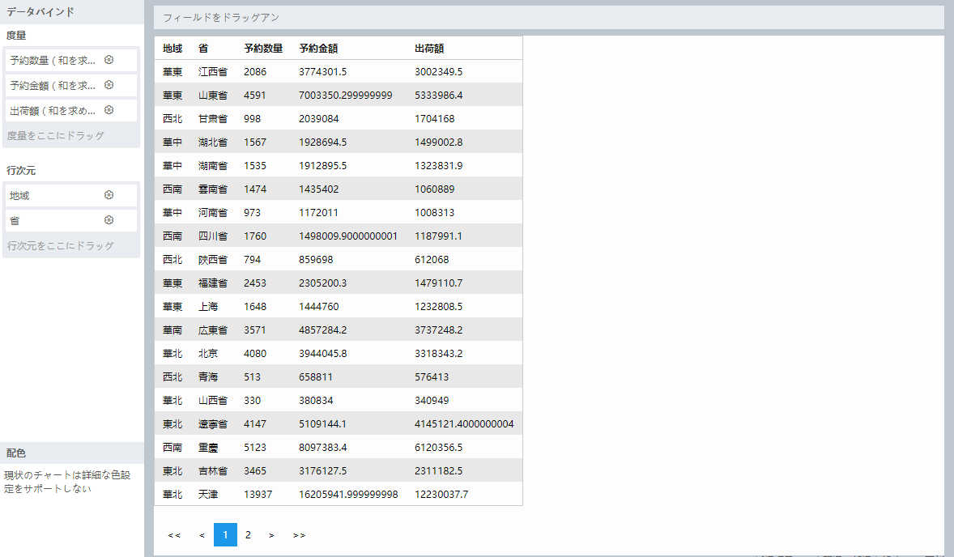Click the 地域 column header
Screen dimensions: 954x557
(x=172, y=48)
